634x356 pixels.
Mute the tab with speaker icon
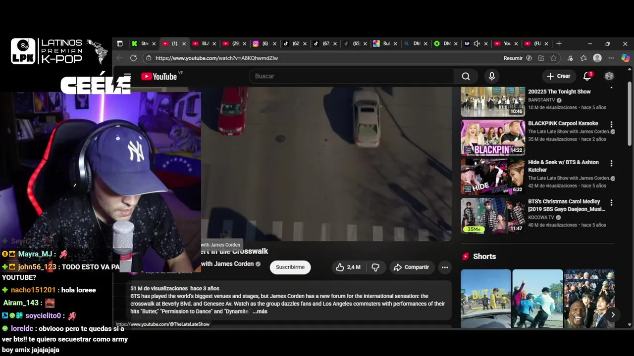point(476,44)
